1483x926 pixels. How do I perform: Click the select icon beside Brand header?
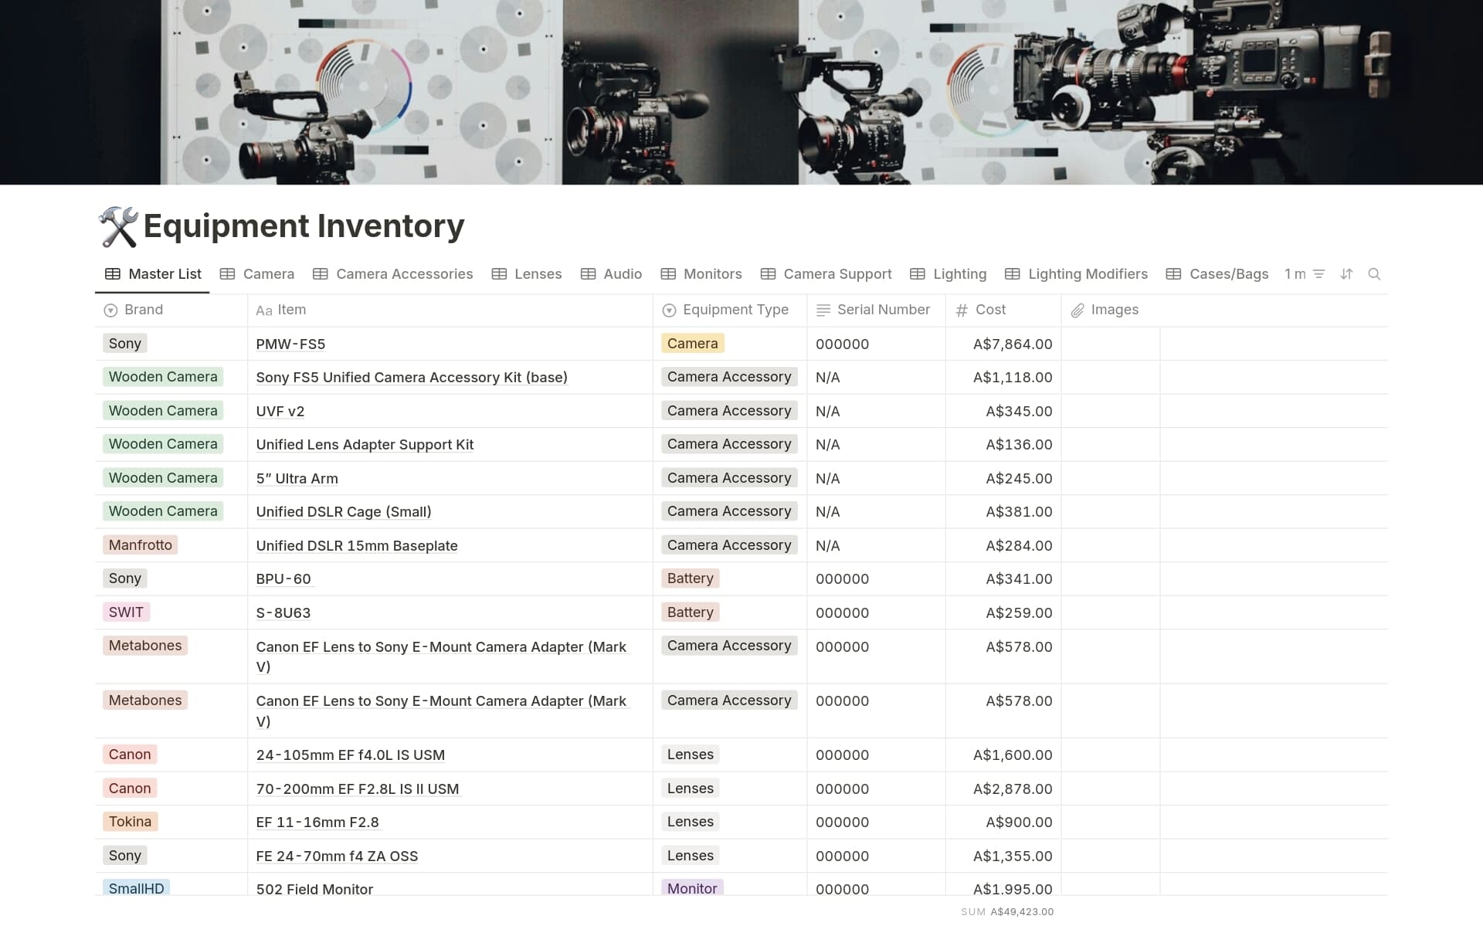pyautogui.click(x=110, y=310)
